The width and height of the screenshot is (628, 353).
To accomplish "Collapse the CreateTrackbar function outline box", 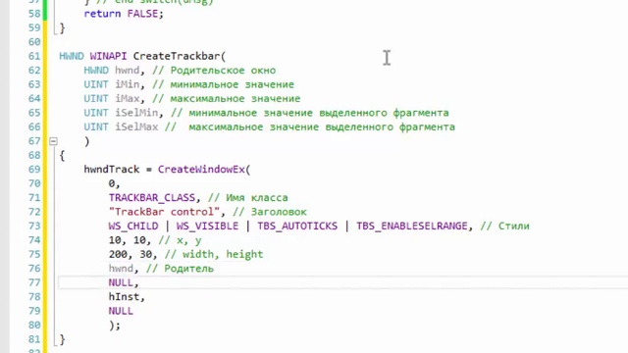I will tap(53, 141).
